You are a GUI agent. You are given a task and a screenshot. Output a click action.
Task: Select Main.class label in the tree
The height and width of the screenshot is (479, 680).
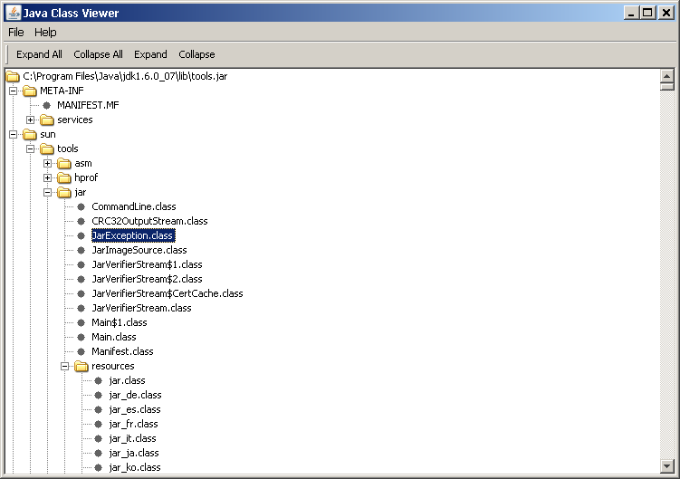(x=114, y=337)
